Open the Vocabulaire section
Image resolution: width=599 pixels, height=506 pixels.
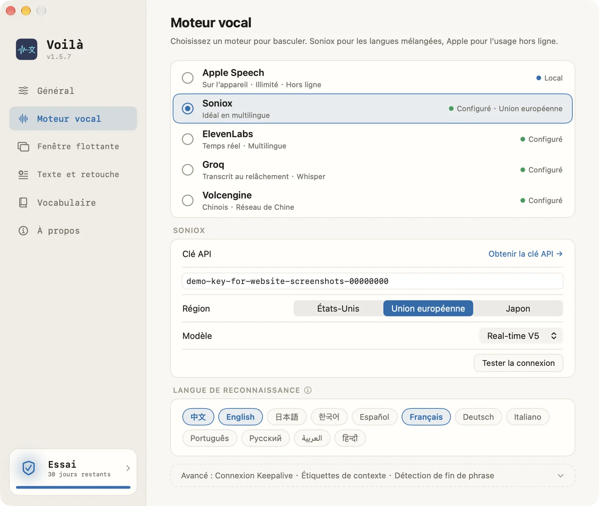coord(73,202)
